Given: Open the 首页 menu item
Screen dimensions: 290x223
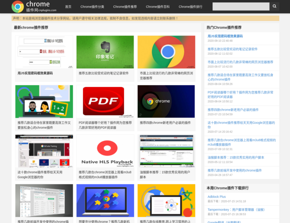Looking at the screenshot, I should coord(68,7).
